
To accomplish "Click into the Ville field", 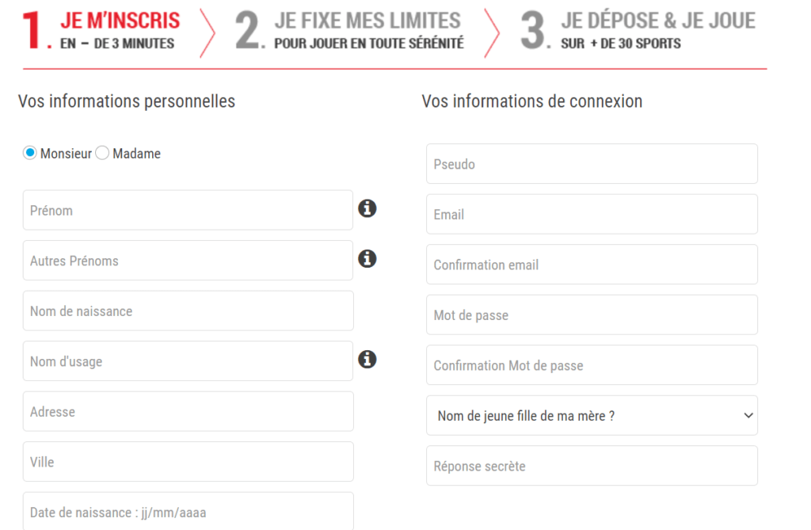I will [188, 462].
